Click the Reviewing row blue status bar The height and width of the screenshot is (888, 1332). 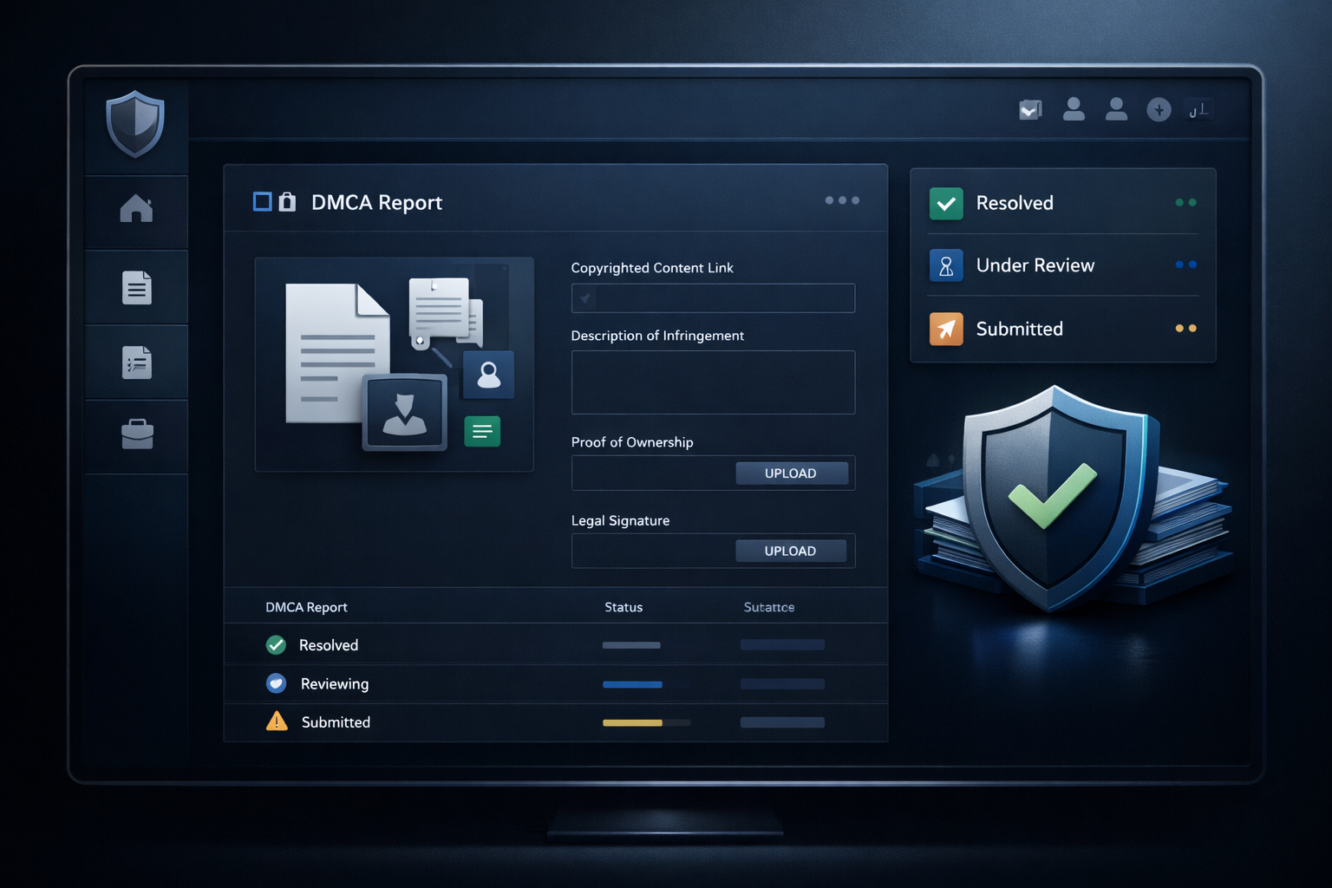[x=633, y=684]
